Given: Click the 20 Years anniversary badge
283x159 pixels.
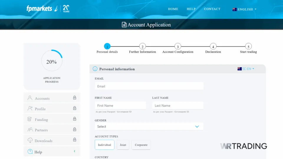Looking at the screenshot, I should pos(66,9).
